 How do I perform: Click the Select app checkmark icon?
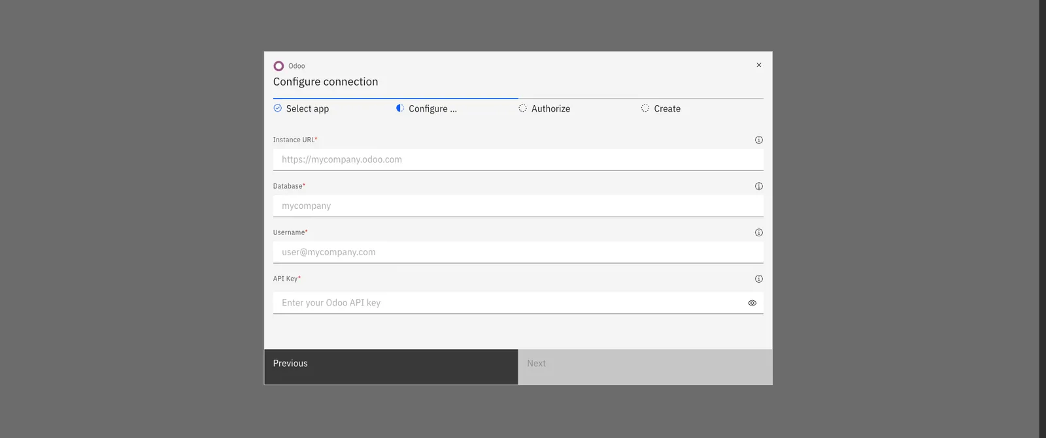point(278,108)
